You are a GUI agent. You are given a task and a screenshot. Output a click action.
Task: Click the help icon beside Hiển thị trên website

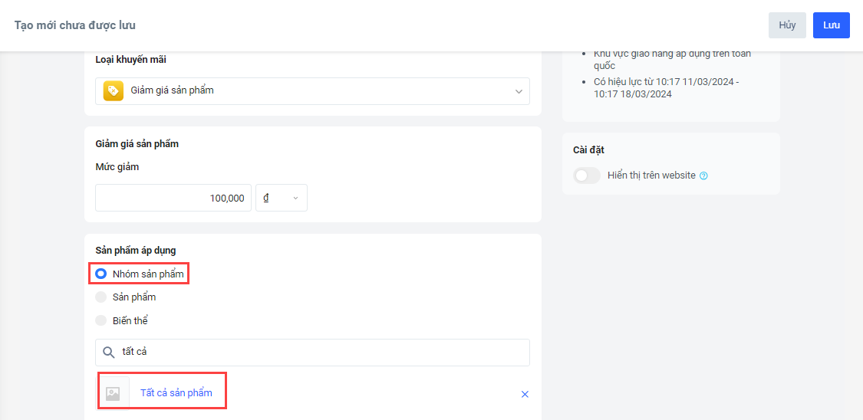pyautogui.click(x=703, y=176)
